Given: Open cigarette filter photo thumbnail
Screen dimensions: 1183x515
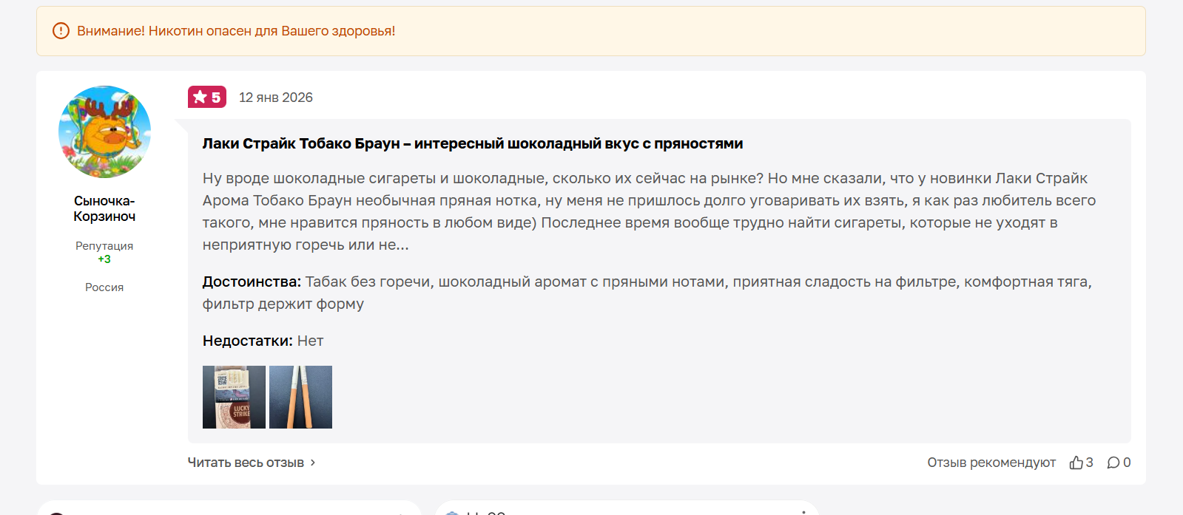Looking at the screenshot, I should pyautogui.click(x=300, y=397).
